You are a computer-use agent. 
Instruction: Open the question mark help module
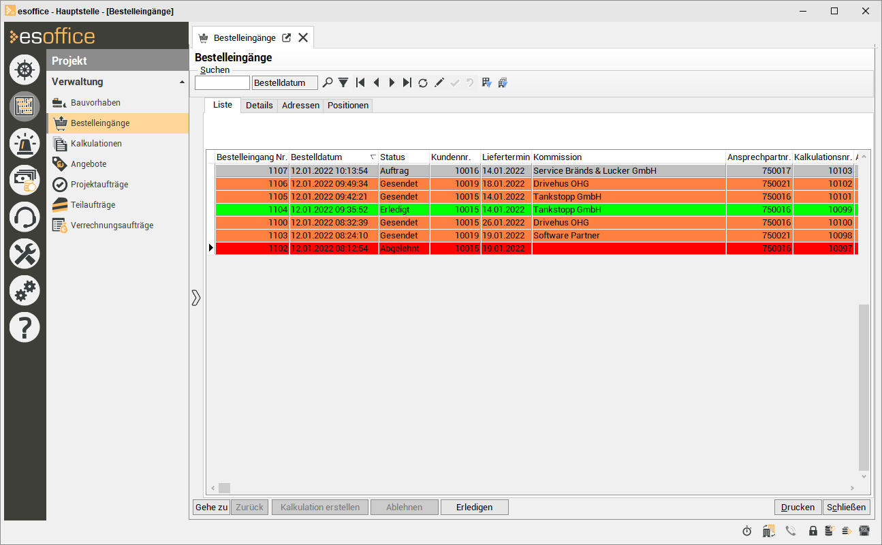click(25, 327)
